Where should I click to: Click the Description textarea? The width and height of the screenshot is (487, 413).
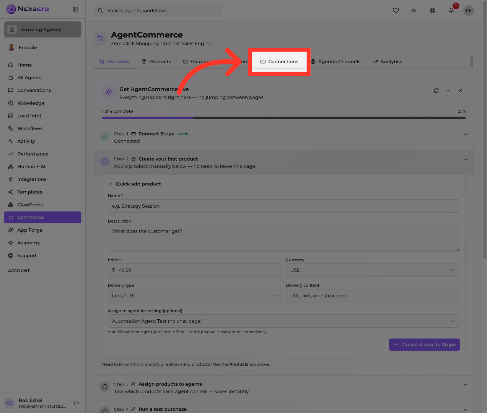click(283, 238)
